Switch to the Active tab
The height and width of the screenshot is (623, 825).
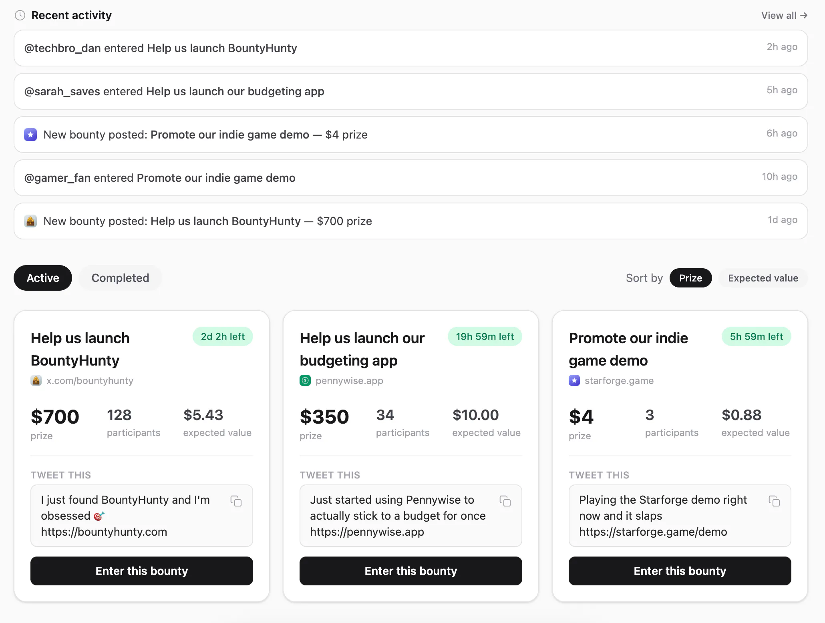tap(43, 278)
